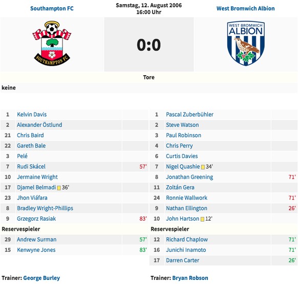This screenshot has width=298, height=284.
Task: Click the West Bromwich Albion crest
Action: [246, 43]
